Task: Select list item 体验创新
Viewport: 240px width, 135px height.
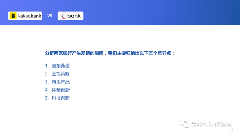Action: pyautogui.click(x=61, y=90)
